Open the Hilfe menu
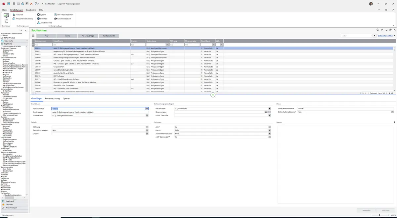 [41, 10]
